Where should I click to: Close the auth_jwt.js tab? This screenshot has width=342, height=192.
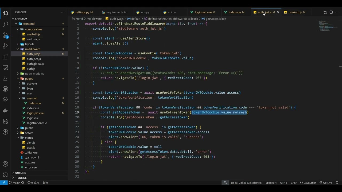click(x=278, y=12)
